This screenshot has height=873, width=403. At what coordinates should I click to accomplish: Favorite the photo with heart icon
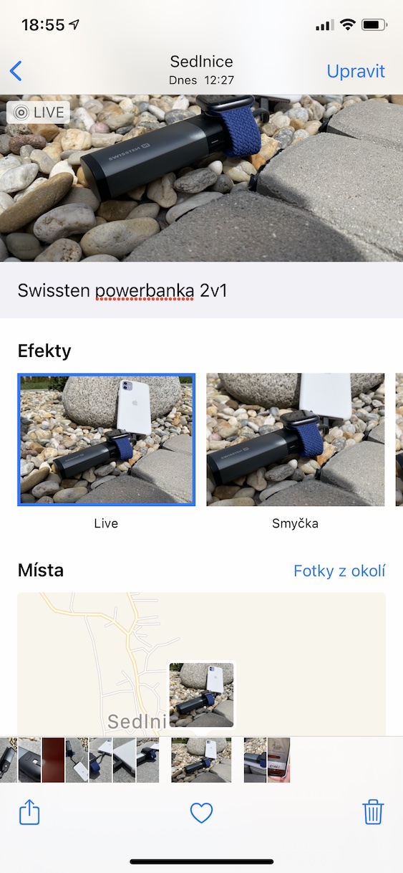(202, 813)
